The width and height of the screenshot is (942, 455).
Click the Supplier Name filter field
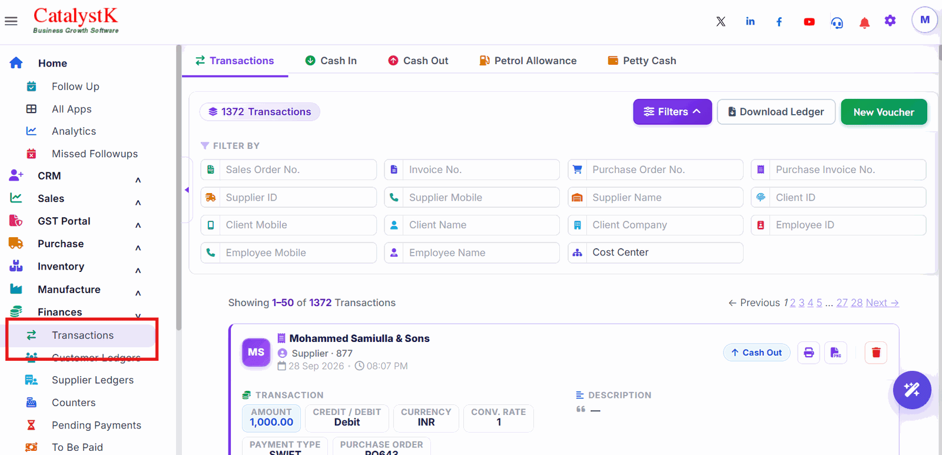coord(655,197)
